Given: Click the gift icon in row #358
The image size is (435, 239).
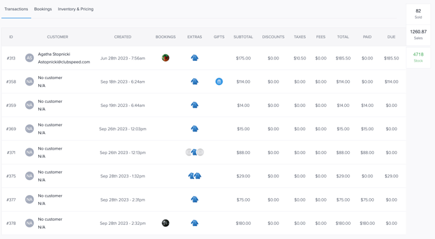Looking at the screenshot, I should click(x=219, y=82).
